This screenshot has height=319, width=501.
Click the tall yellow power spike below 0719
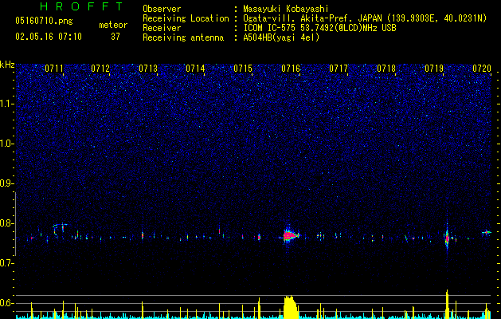448,305
